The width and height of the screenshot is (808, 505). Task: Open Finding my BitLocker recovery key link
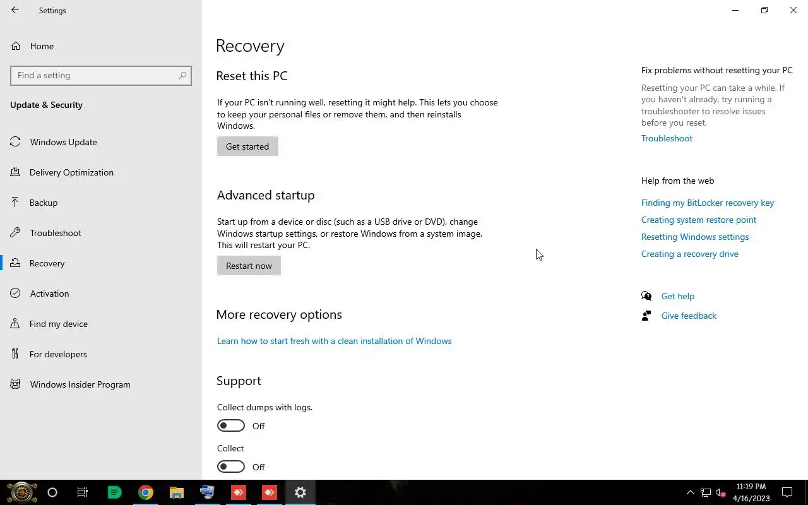[708, 203]
